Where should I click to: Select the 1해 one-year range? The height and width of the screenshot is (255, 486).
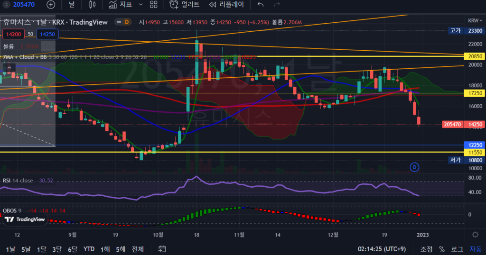pyautogui.click(x=105, y=249)
